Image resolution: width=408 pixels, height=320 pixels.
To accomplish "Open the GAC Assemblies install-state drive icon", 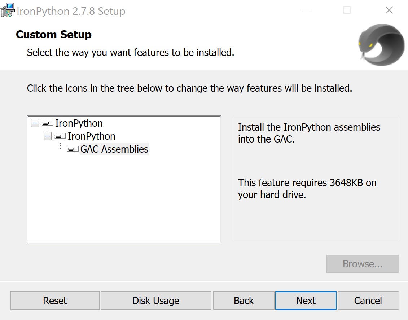I will [x=73, y=149].
